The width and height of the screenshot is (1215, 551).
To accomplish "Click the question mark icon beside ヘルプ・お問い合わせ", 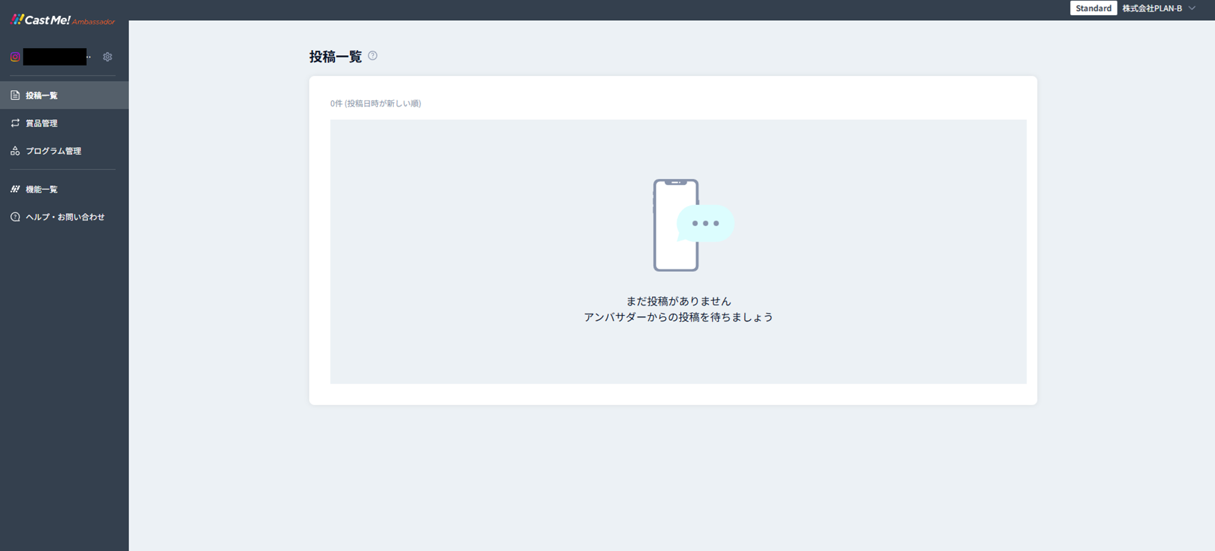I will click(x=15, y=217).
